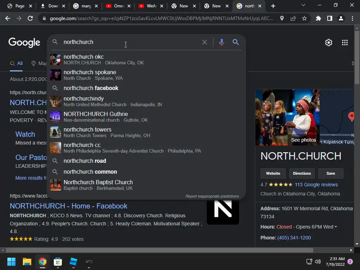The height and width of the screenshot is (270, 360).
Task: Go back using the browser back arrow
Action: click(x=8, y=18)
